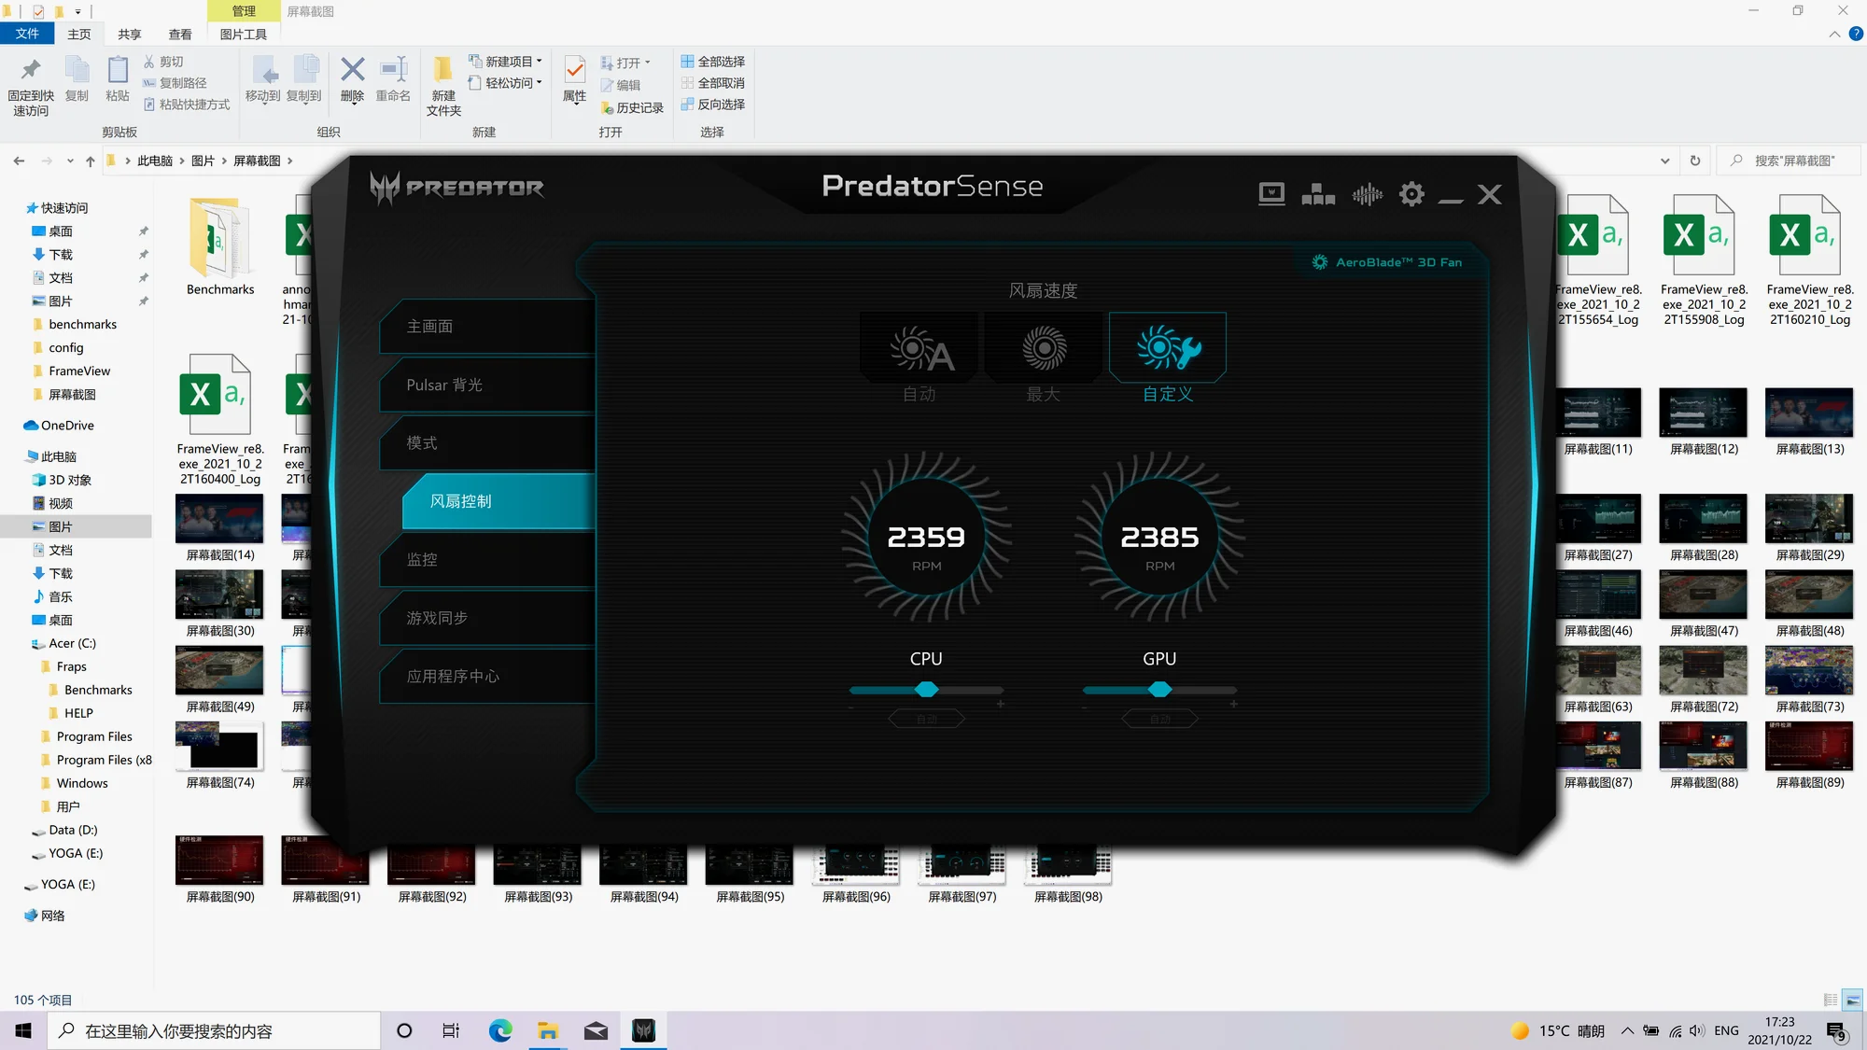Click the volume icon in system tray

click(x=1696, y=1031)
